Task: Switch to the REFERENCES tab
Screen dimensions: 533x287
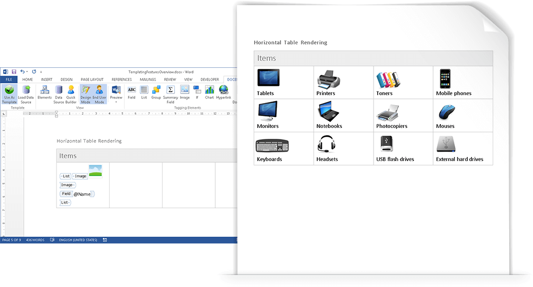Action: (x=122, y=80)
